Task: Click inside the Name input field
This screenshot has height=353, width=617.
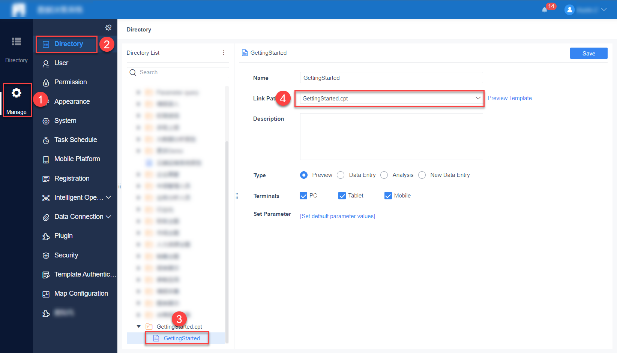Action: coord(391,78)
